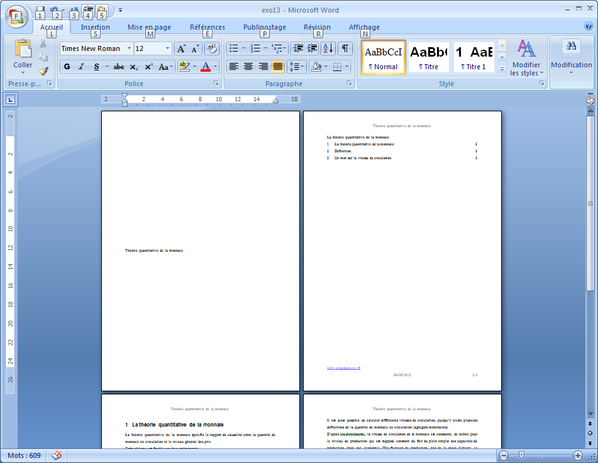Open Modification find menu
Screen dimensions: 598x463
572,57
